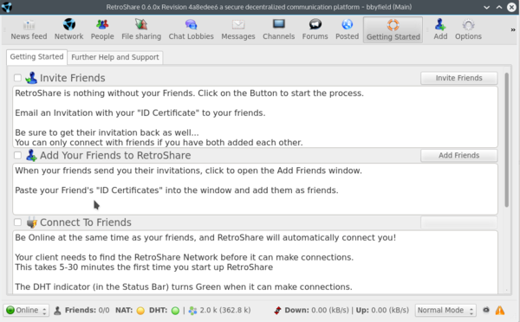Click the Add Friends button
Screen dimensions: 520x322
coord(459,155)
